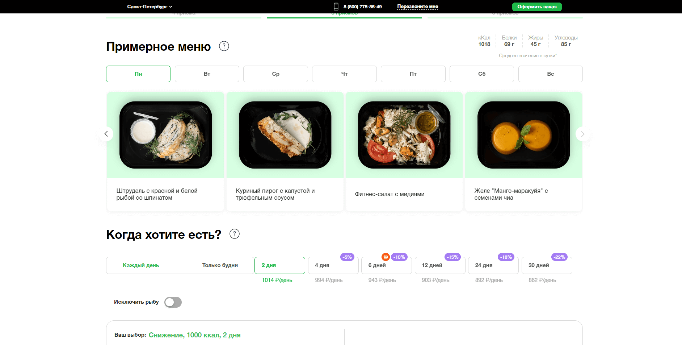Click the Фитнес-салат с мидиями title
The width and height of the screenshot is (682, 345).
coord(390,194)
